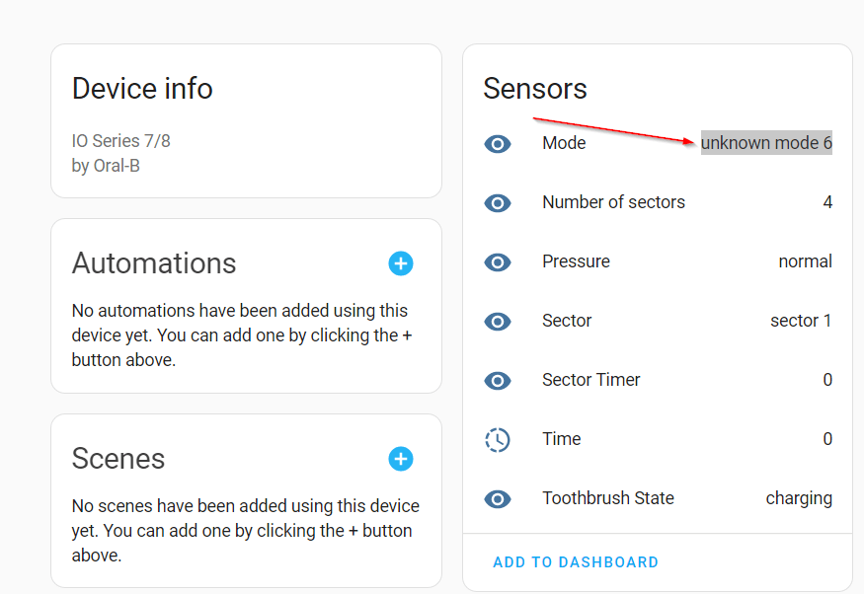Viewport: 864px width, 594px height.
Task: Select the highlighted unknown mode 6 value
Action: pos(766,143)
